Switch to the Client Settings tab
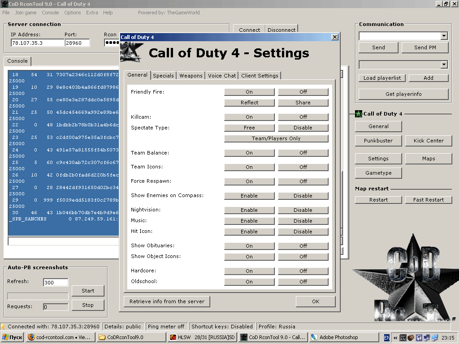The width and height of the screenshot is (459, 344). pyautogui.click(x=260, y=76)
